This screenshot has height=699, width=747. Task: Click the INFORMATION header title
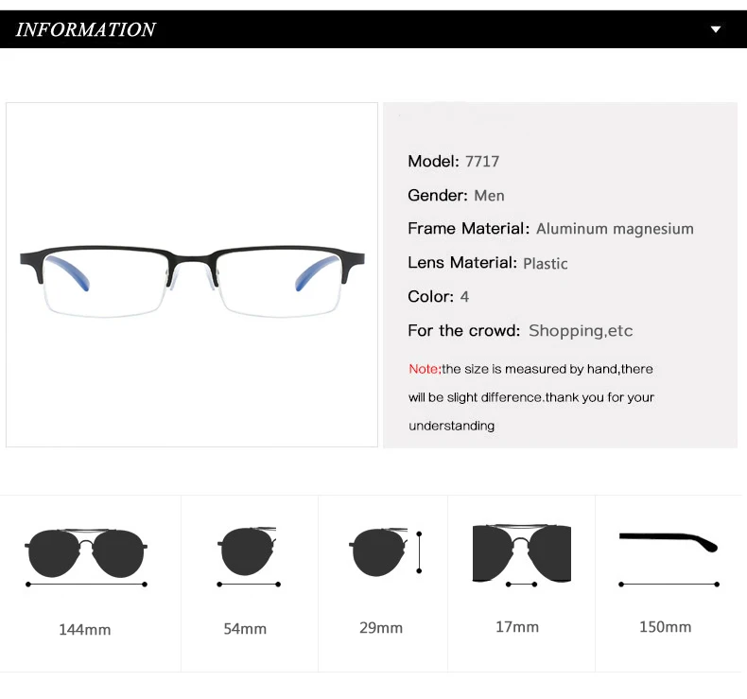coord(86,29)
